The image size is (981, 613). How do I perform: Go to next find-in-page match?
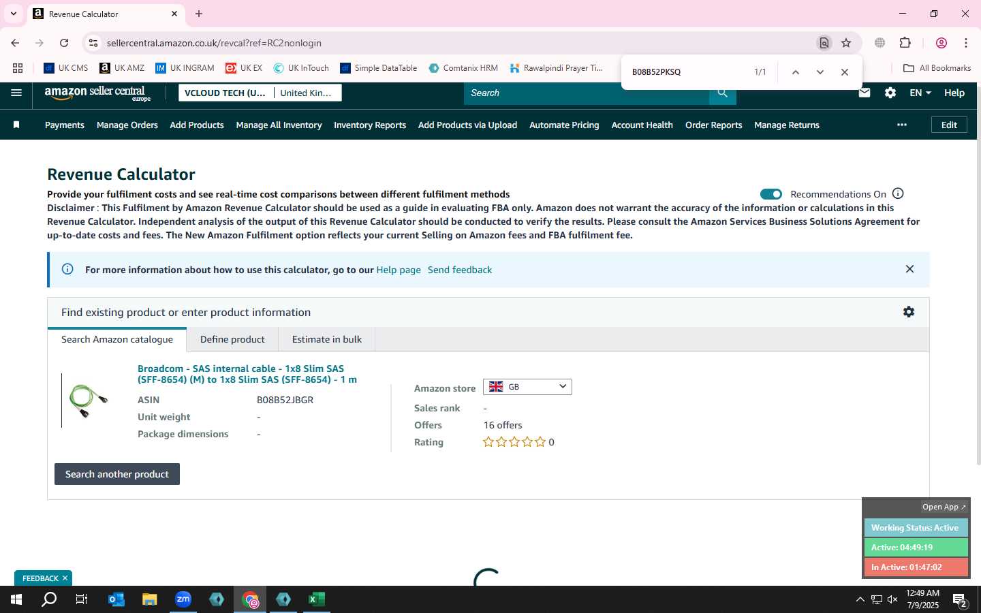(x=820, y=72)
